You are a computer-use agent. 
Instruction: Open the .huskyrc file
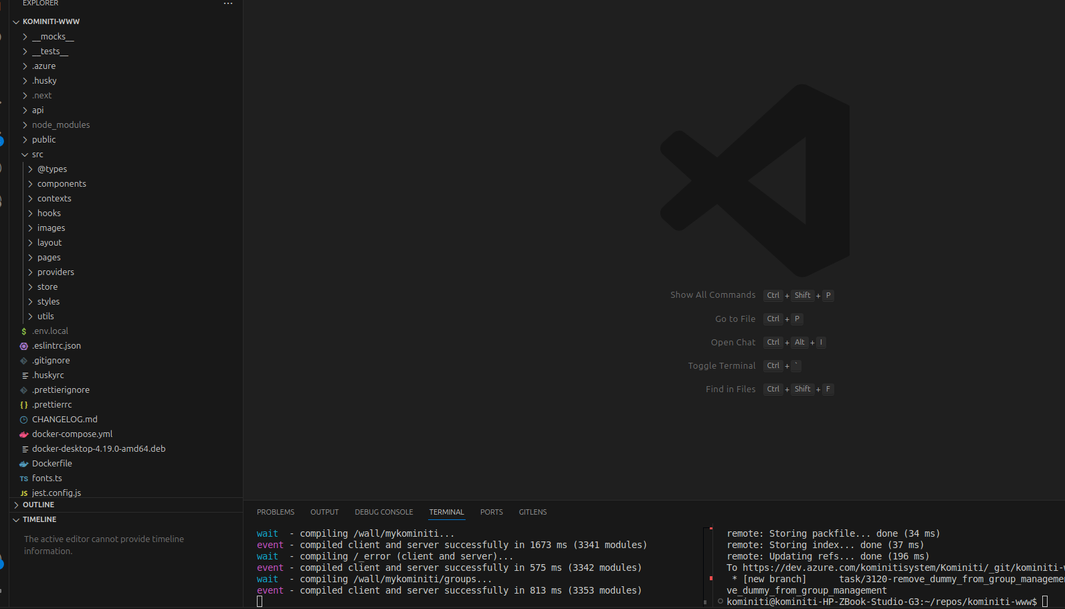click(48, 375)
